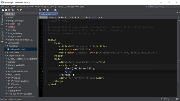Minimize the Projects panel
180x101 pixels.
[37, 14]
